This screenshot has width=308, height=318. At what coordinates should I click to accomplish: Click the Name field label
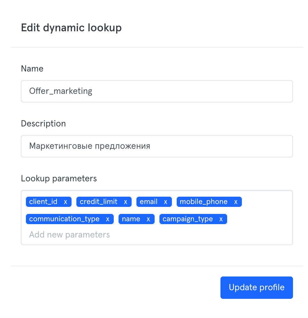[x=32, y=69]
